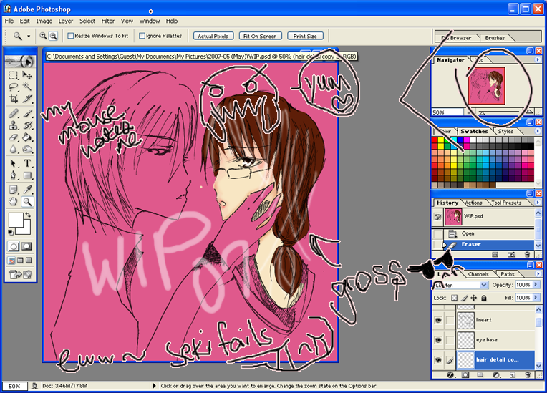Viewport: 547px width, 393px height.
Task: Hide the hair detail copy layer
Action: point(437,359)
